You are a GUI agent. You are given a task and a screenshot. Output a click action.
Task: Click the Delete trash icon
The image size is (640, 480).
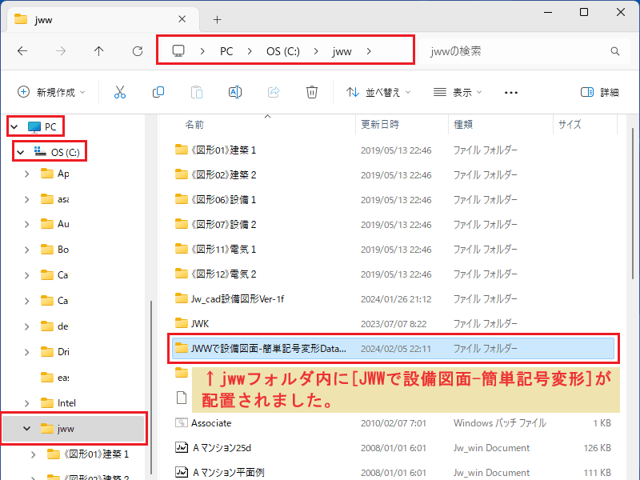[x=311, y=92]
